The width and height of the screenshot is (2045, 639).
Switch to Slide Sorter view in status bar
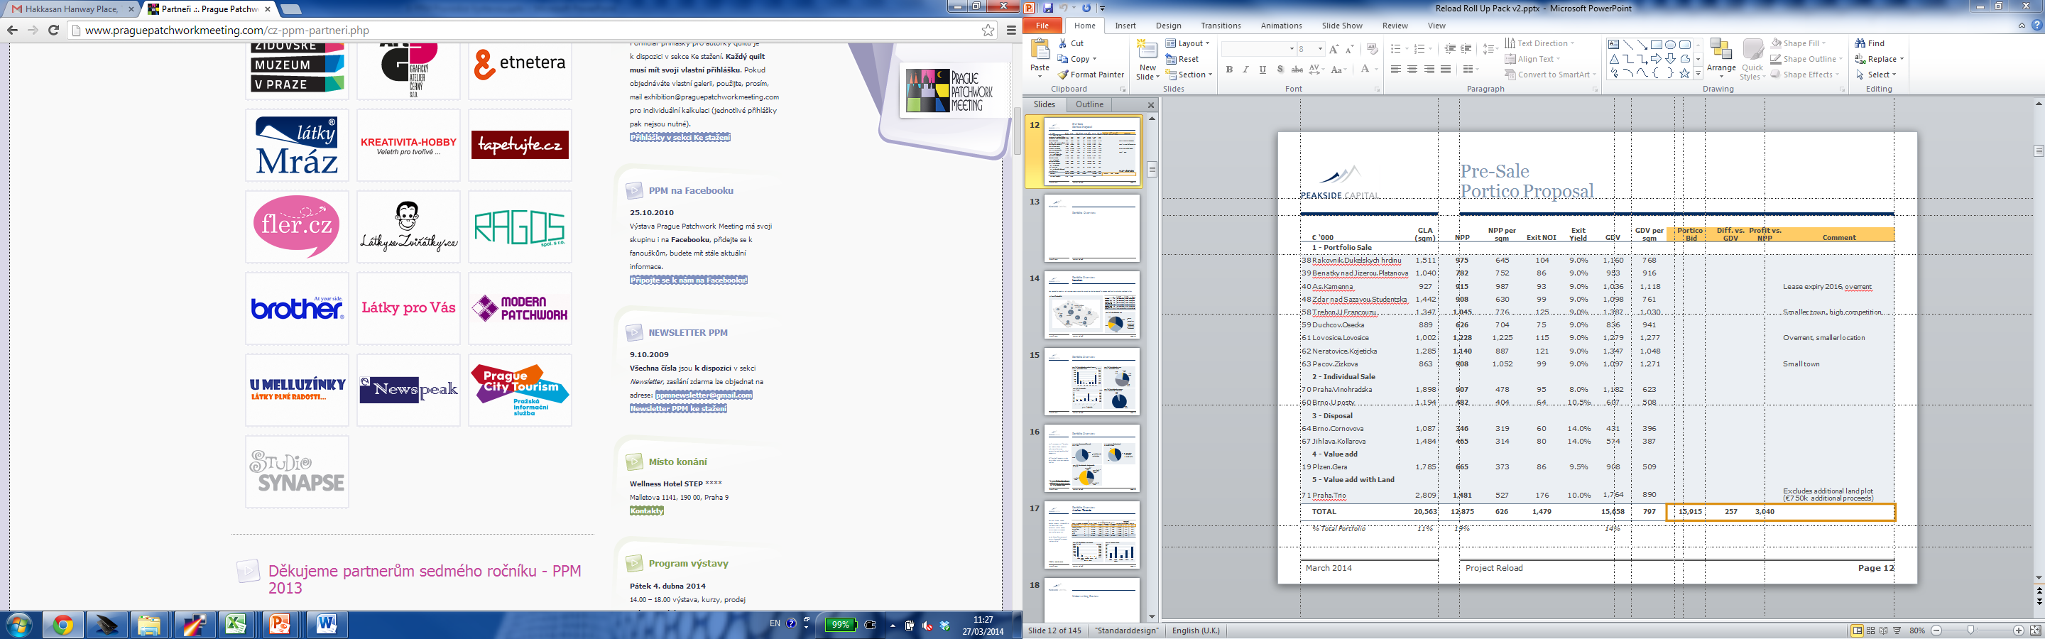pyautogui.click(x=1870, y=630)
